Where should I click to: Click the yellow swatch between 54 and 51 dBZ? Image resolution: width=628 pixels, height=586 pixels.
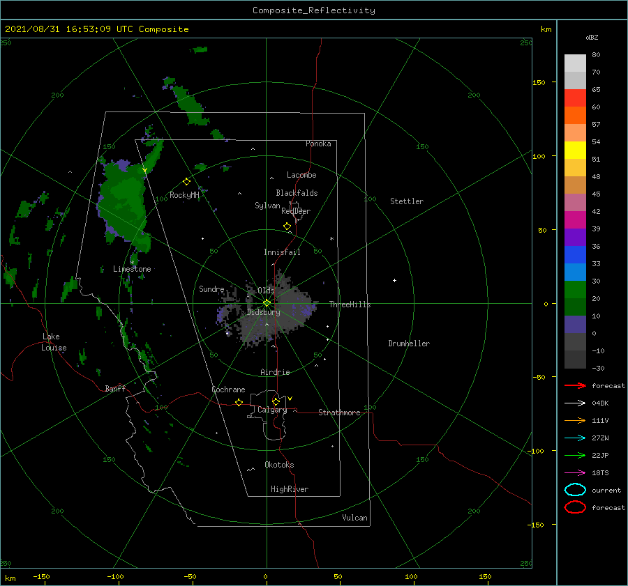(575, 151)
